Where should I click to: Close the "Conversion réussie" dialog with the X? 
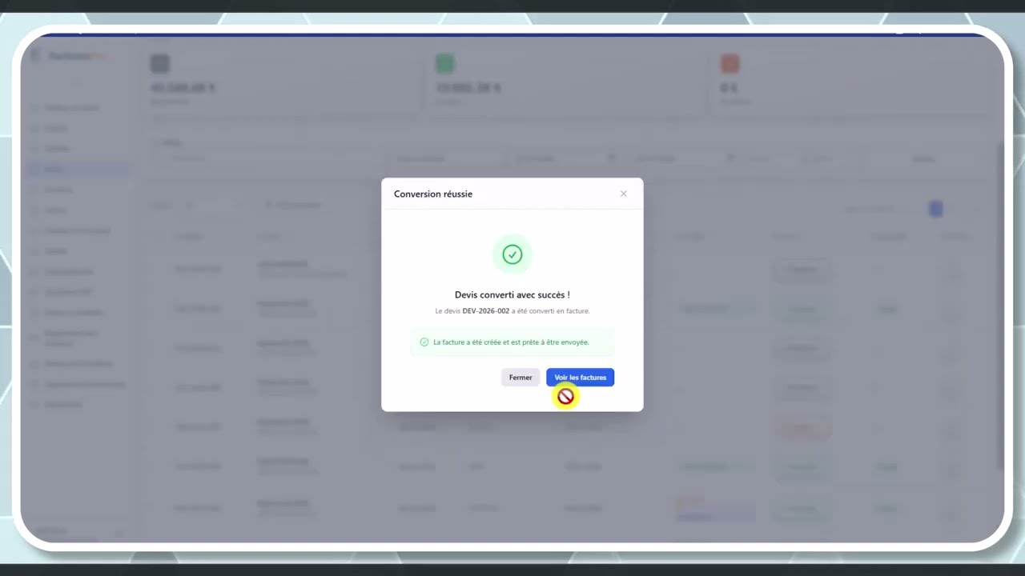(x=624, y=194)
